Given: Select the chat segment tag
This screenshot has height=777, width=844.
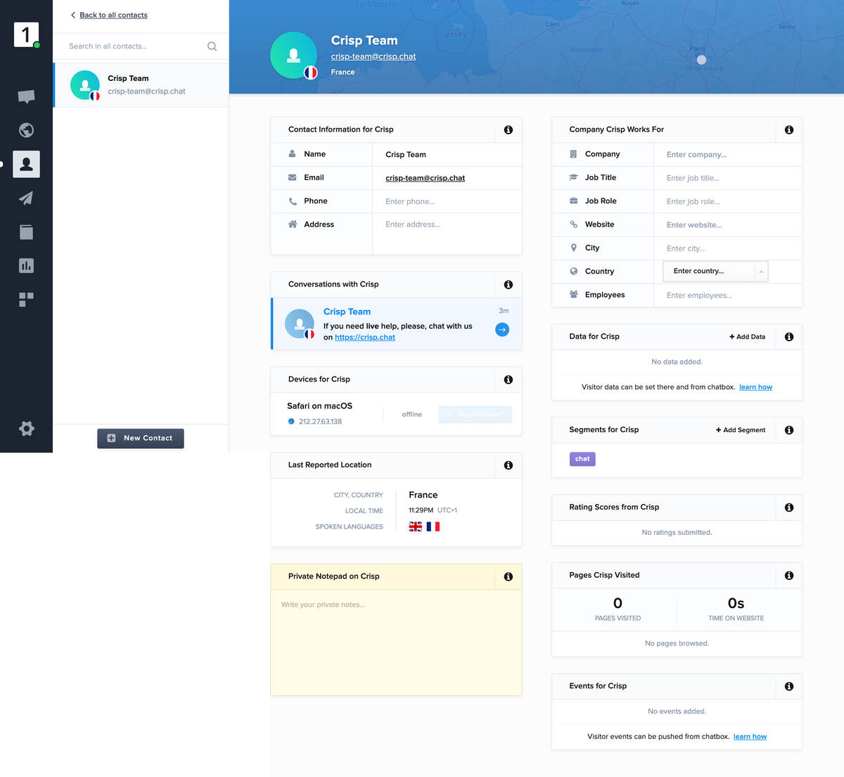Looking at the screenshot, I should 582,459.
